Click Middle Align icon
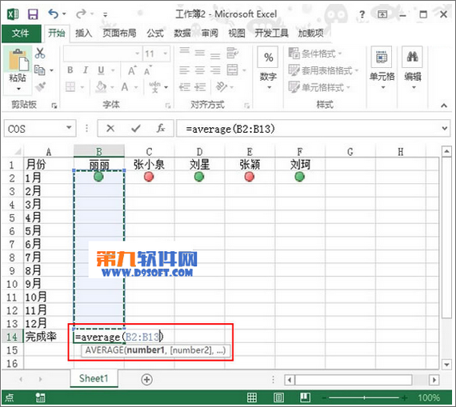The height and width of the screenshot is (407, 456). [200, 54]
